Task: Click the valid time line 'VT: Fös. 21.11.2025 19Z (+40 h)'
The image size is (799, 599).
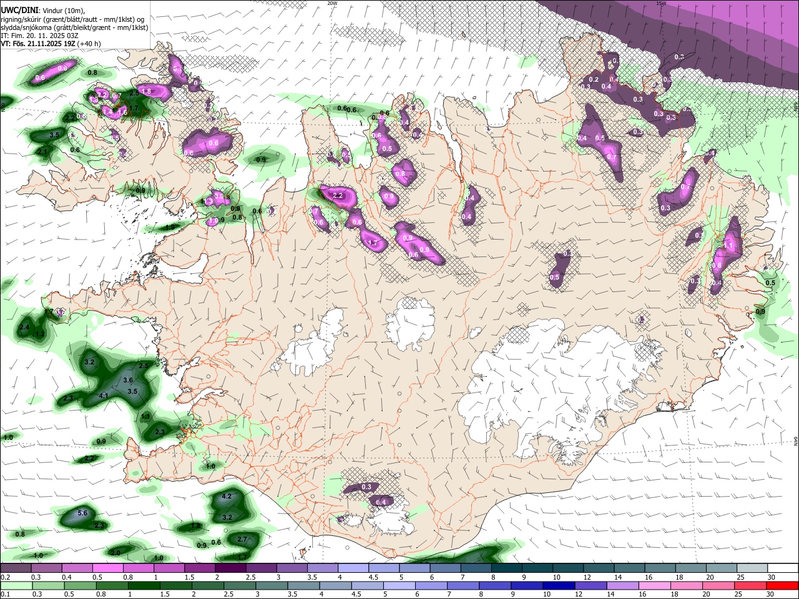Action: coord(51,44)
